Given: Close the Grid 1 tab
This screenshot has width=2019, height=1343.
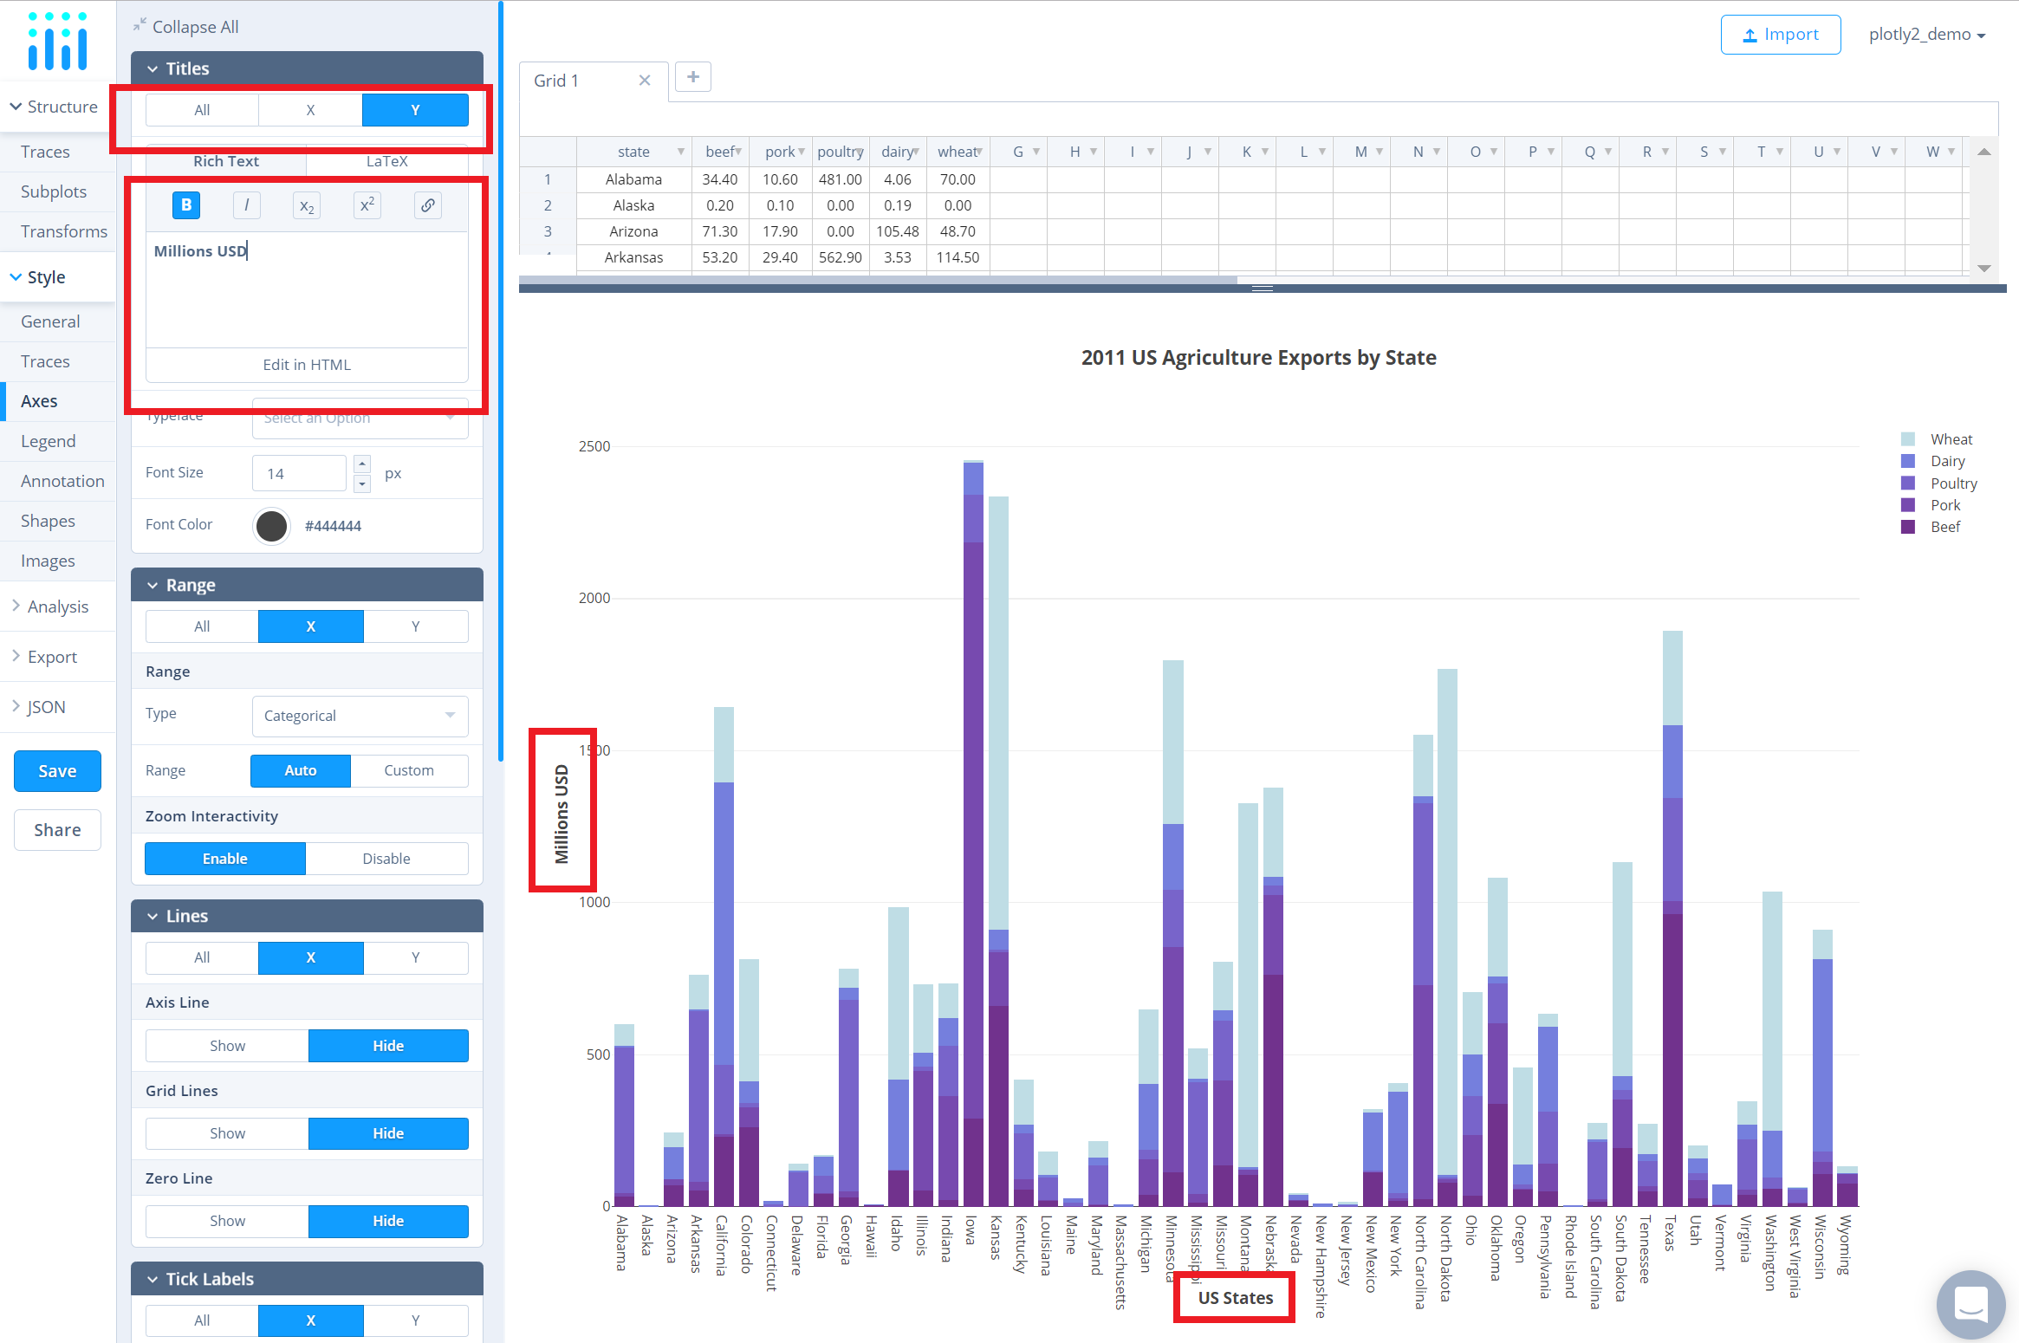Looking at the screenshot, I should click(x=645, y=81).
